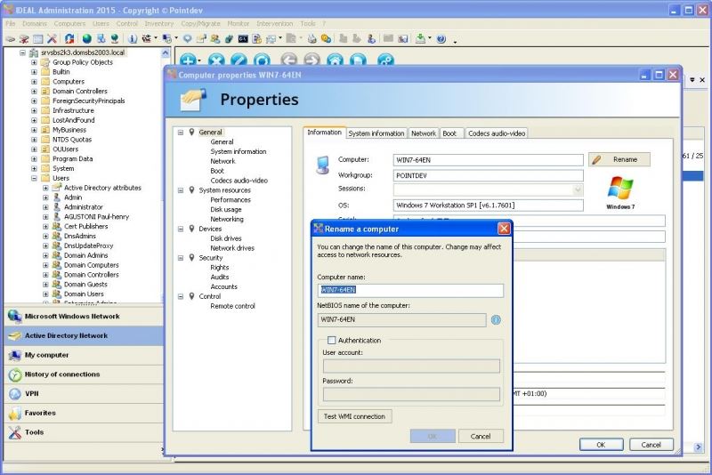This screenshot has width=712, height=475.
Task: Select Remote control in properties tree
Action: pyautogui.click(x=232, y=306)
